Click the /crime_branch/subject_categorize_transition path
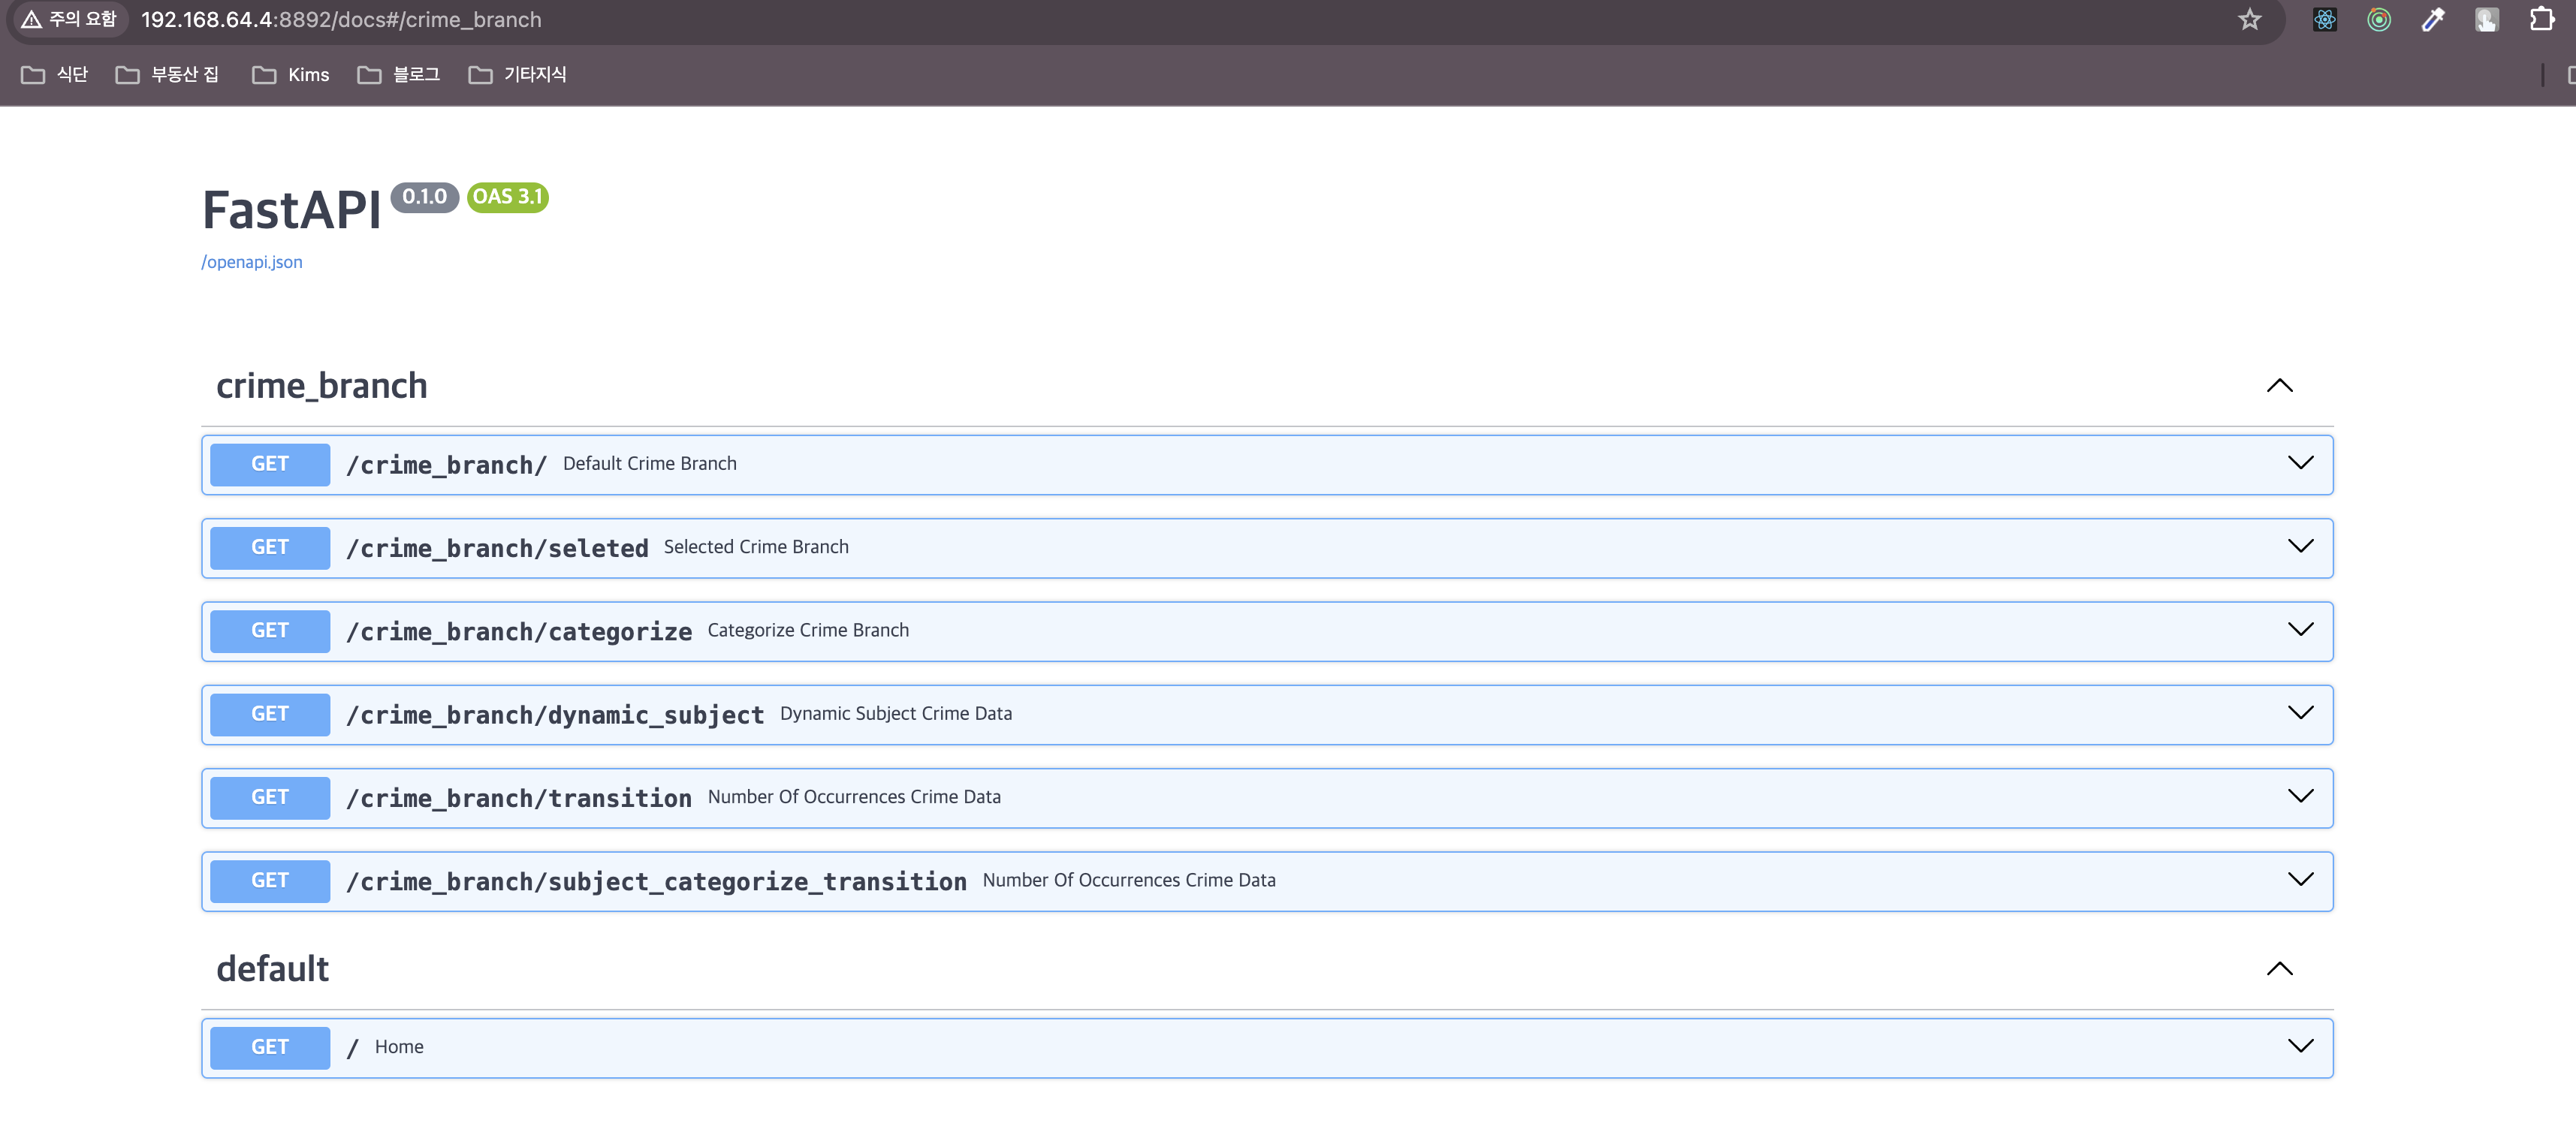The image size is (2576, 1123). click(656, 881)
